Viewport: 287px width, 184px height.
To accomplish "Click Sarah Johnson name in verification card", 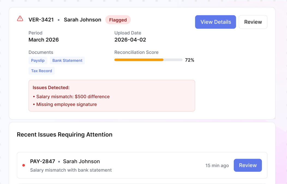I will click(x=82, y=20).
